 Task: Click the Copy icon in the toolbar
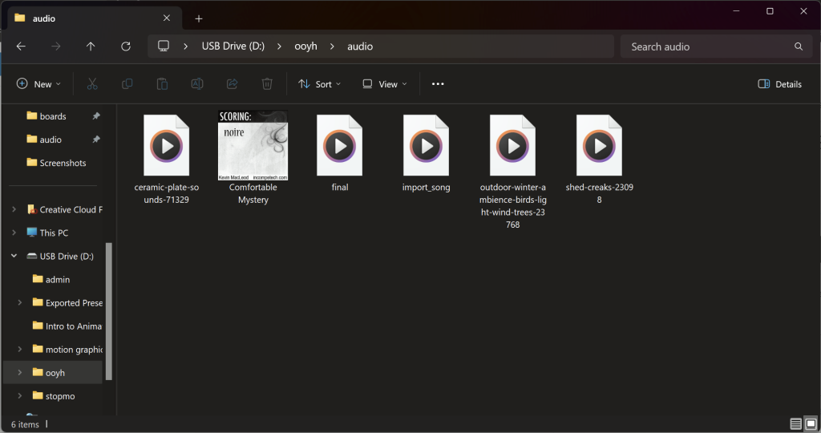point(127,83)
